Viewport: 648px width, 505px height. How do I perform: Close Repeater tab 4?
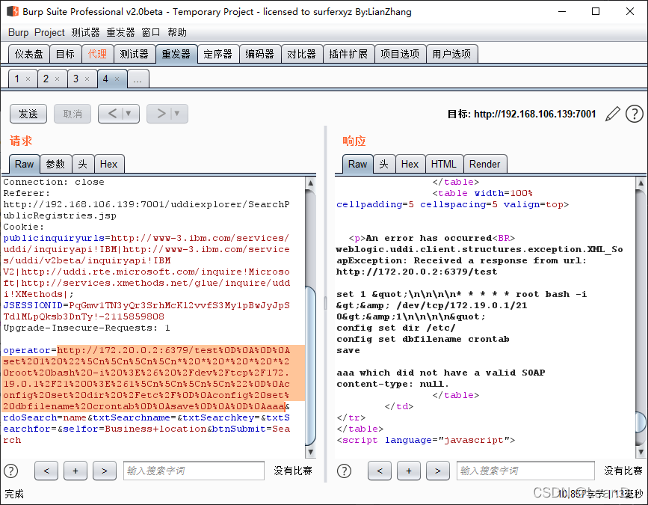tap(117, 79)
